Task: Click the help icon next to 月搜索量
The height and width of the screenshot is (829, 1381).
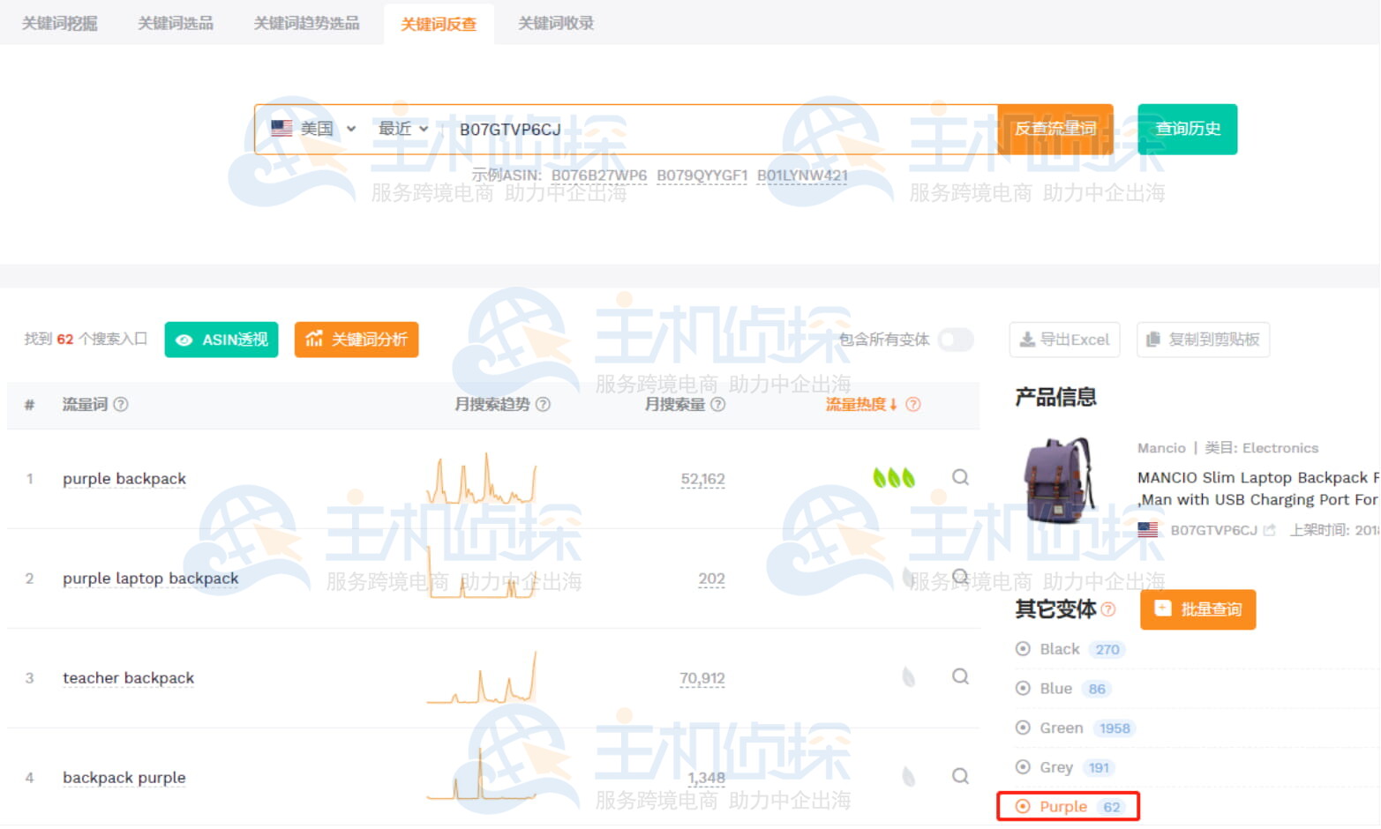Action: tap(719, 405)
